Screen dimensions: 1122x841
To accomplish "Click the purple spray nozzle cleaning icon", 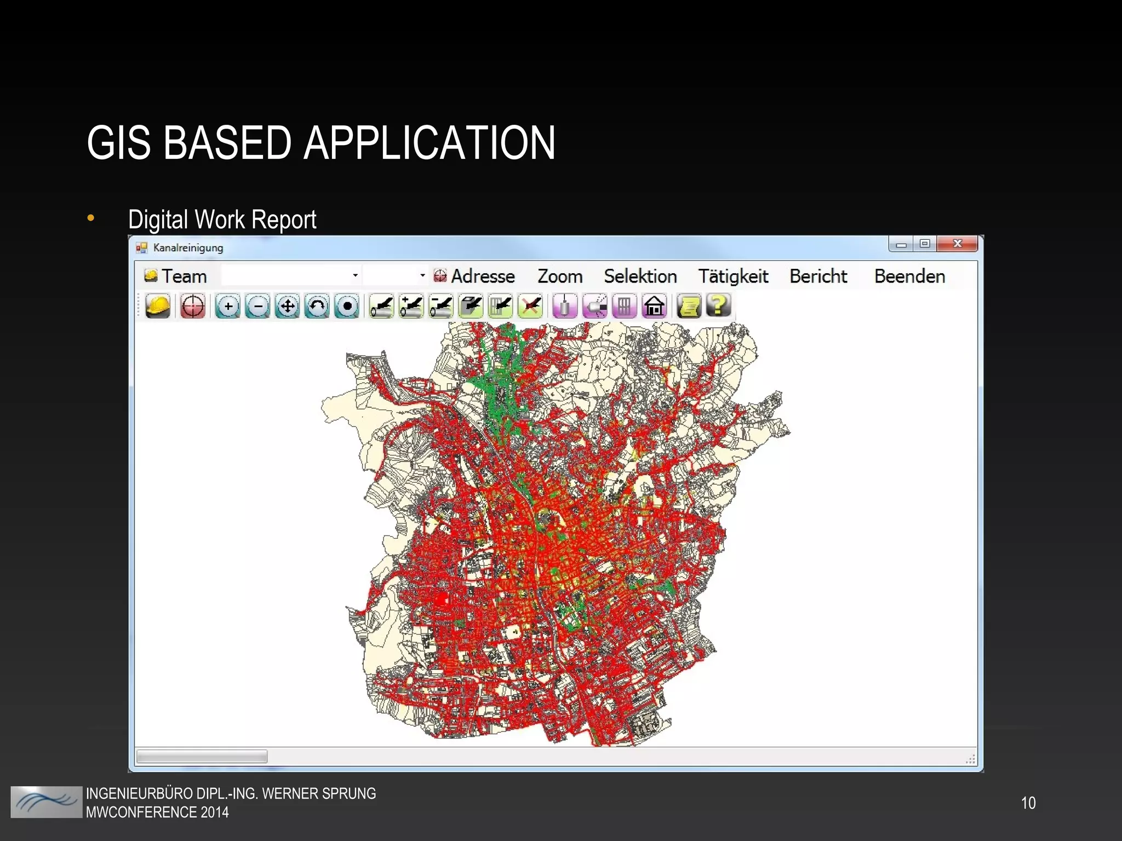I will click(x=595, y=306).
